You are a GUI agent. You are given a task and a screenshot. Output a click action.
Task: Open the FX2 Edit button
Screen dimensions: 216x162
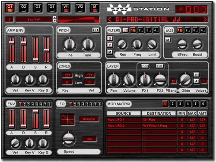point(160,66)
